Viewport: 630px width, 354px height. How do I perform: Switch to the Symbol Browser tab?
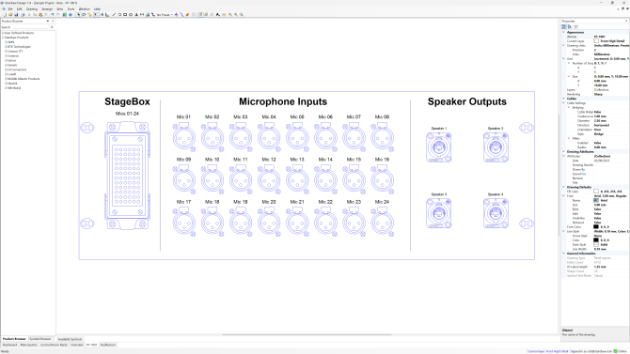tap(40, 339)
